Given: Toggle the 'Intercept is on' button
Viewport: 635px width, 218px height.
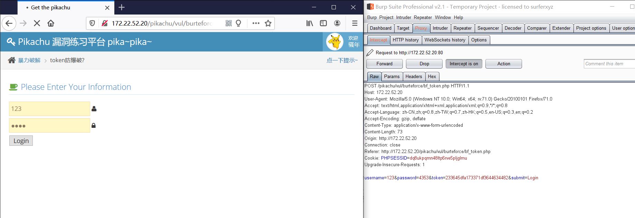Looking at the screenshot, I should [x=464, y=64].
